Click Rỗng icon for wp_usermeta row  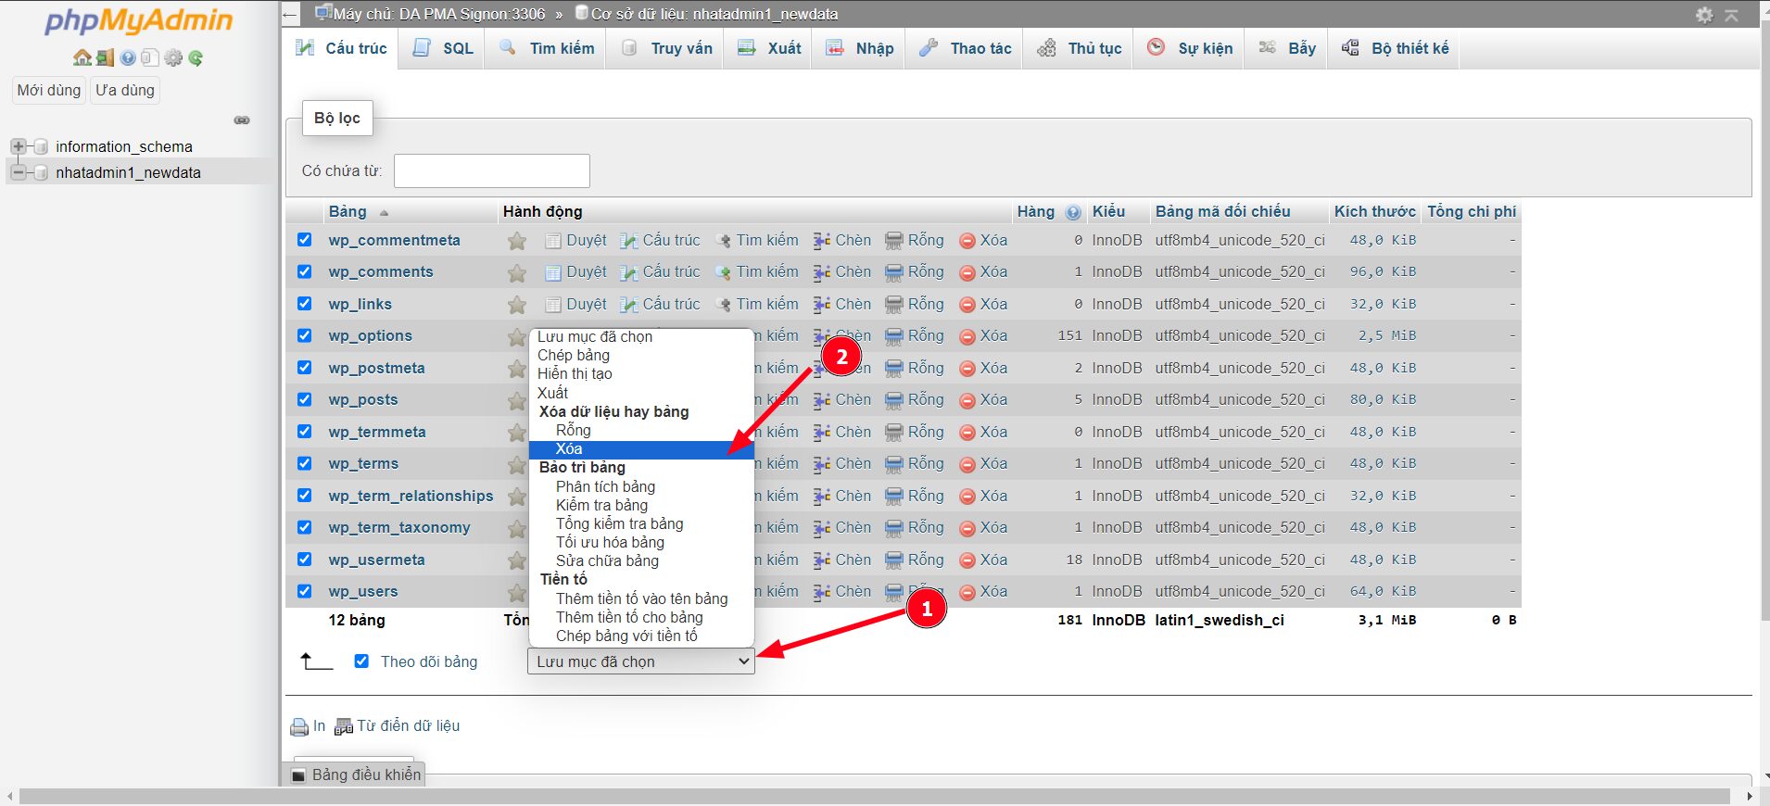click(893, 560)
